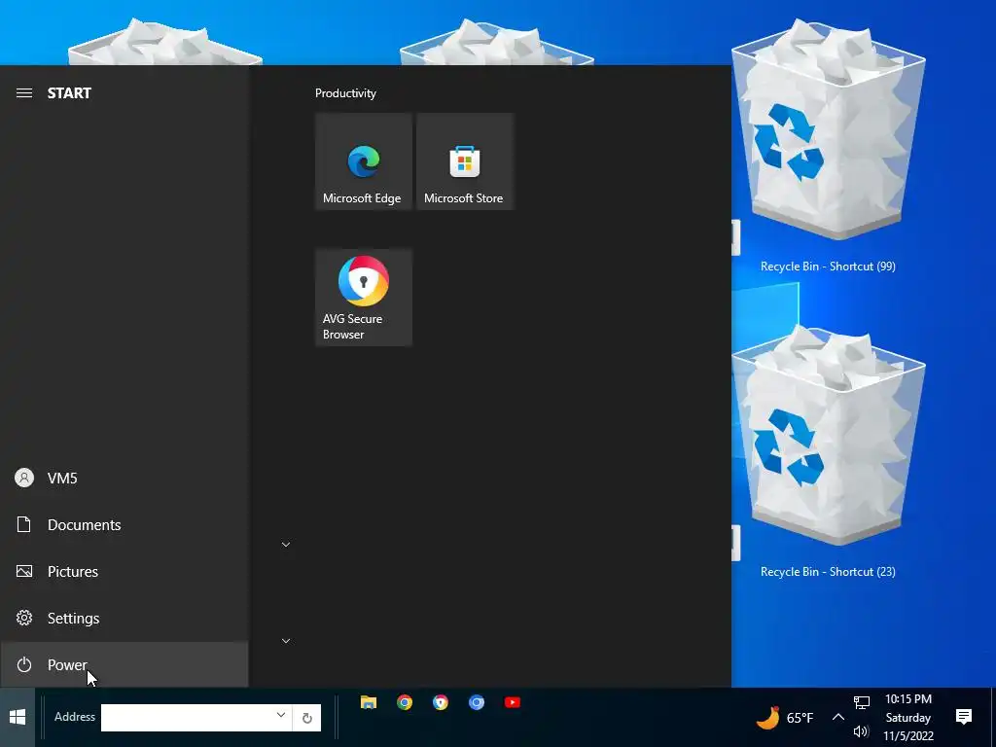Open the Pictures folder from Start
Image resolution: width=996 pixels, height=747 pixels.
tap(124, 571)
